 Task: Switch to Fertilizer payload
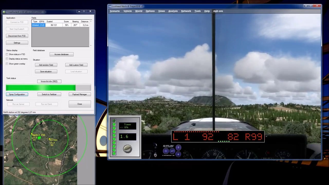click(49, 94)
